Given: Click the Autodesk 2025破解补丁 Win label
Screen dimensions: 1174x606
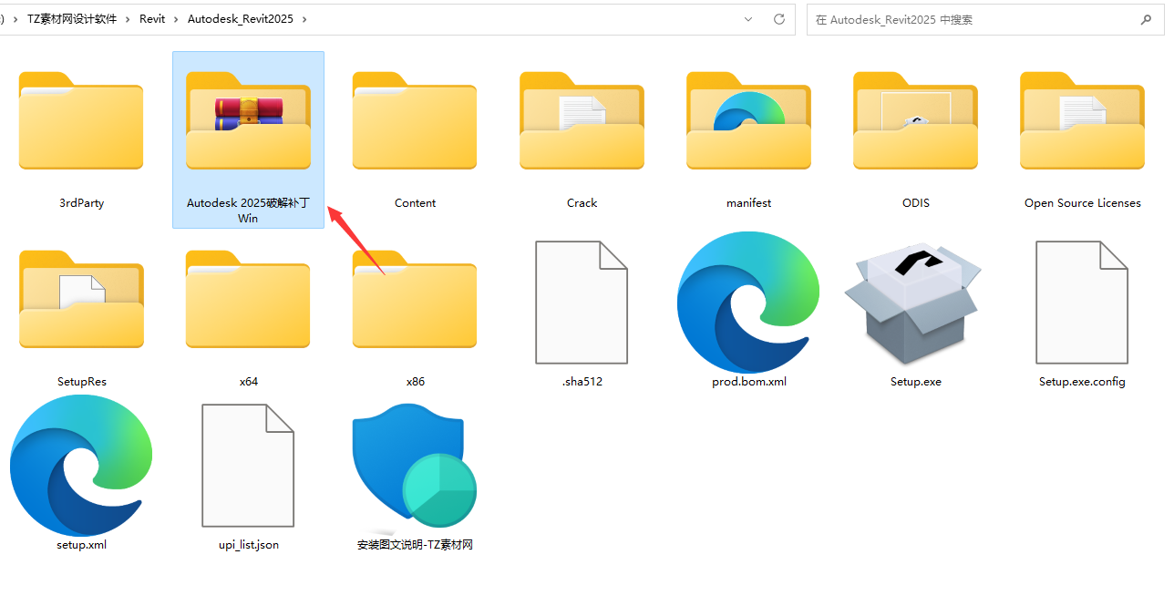Looking at the screenshot, I should 248,211.
